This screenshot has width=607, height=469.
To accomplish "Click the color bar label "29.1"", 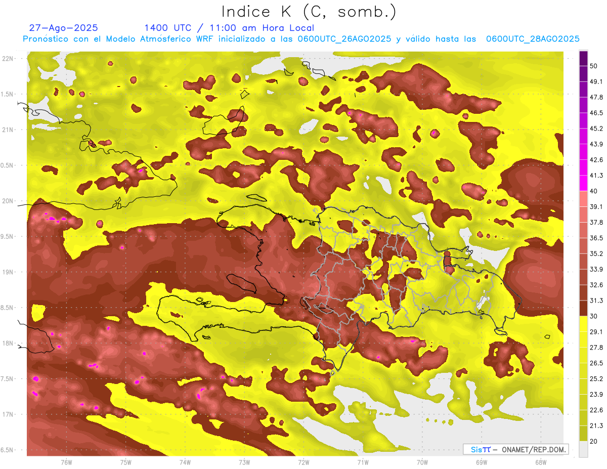I will click(x=596, y=332).
